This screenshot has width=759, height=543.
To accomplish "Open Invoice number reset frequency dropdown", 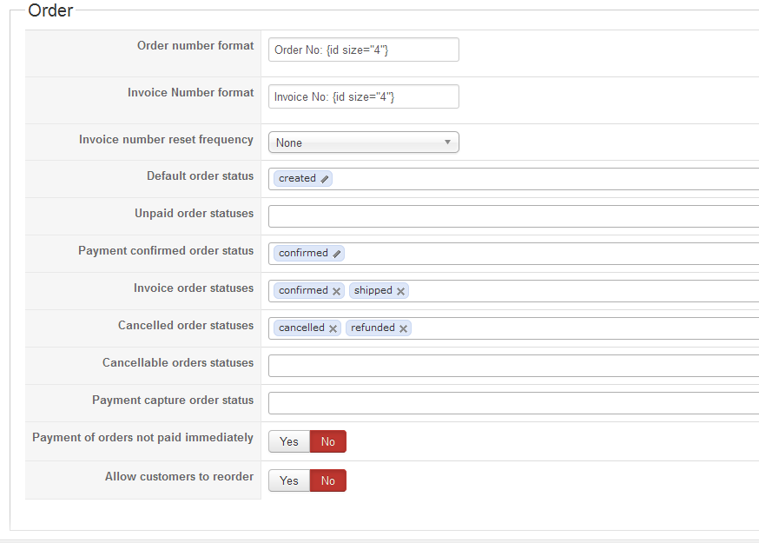I will [363, 142].
